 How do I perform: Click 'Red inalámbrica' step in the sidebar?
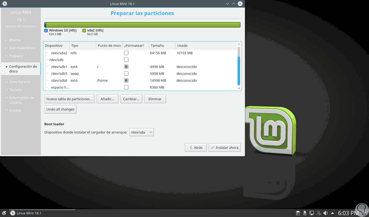(22, 48)
